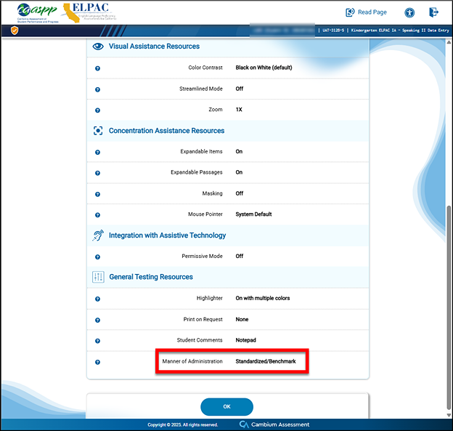Click the hearing icon beside Integration with Assistive Technology
453x431 pixels.
pyautogui.click(x=98, y=235)
